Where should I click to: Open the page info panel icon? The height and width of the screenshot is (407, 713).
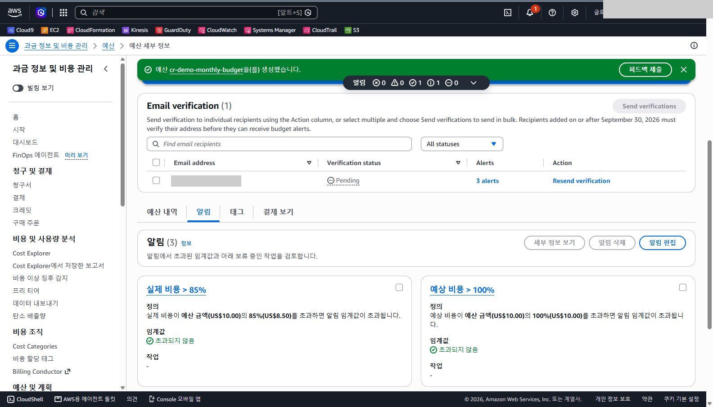[x=694, y=45]
